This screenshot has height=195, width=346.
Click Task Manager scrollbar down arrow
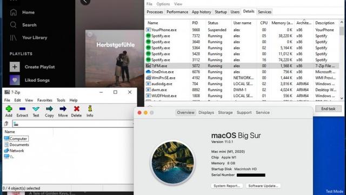pos(342,98)
